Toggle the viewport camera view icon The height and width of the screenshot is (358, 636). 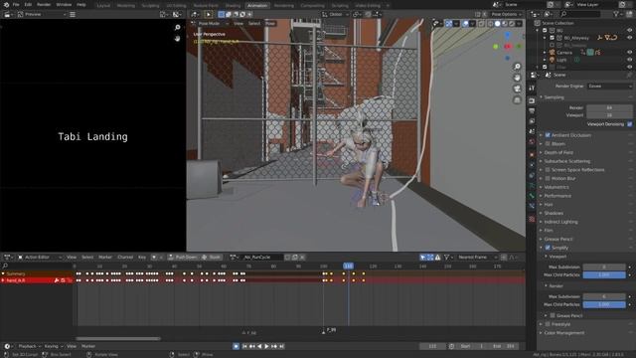(x=517, y=89)
